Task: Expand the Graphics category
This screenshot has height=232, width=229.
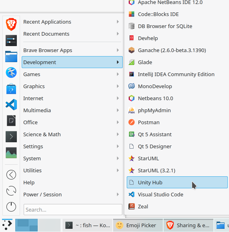Action: pos(72,86)
